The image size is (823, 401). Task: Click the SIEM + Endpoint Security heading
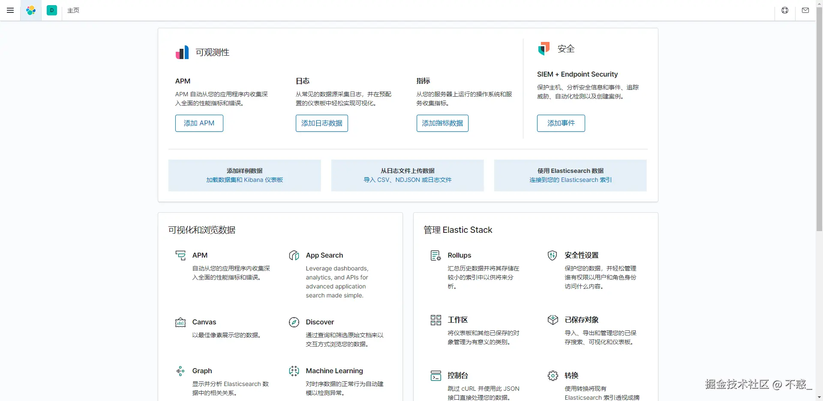point(577,74)
